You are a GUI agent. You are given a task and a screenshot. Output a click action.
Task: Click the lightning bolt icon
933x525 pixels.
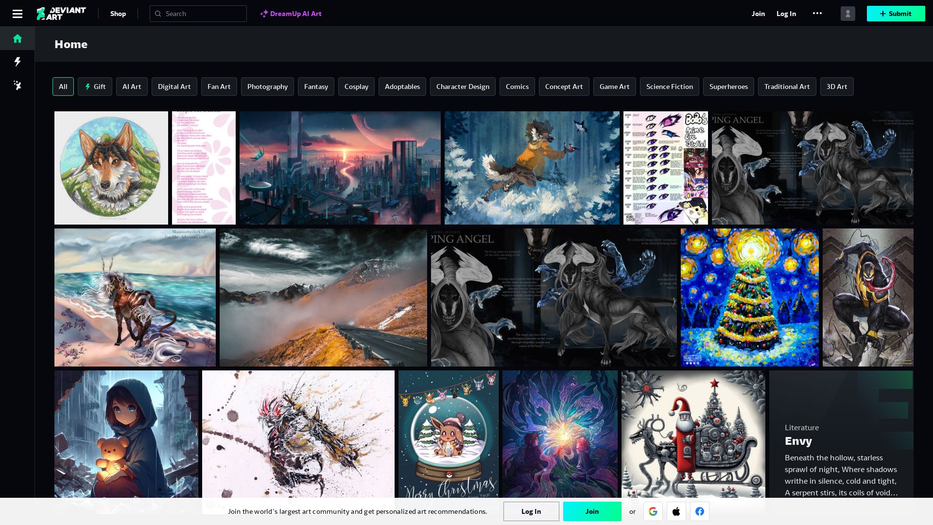(17, 62)
